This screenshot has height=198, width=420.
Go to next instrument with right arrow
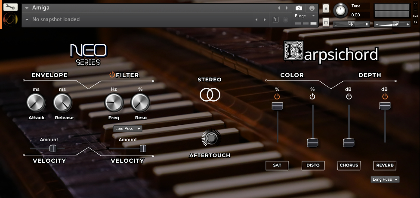coord(287,8)
